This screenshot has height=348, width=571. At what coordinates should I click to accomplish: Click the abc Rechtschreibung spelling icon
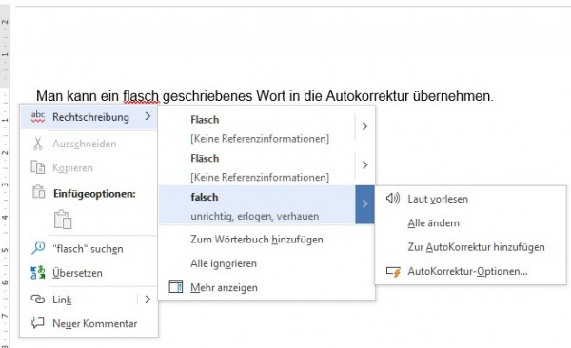[37, 117]
